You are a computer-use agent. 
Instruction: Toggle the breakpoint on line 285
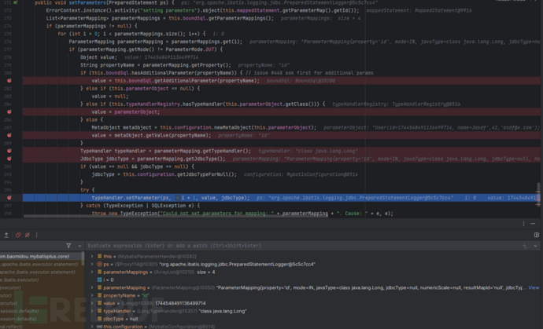[9, 112]
